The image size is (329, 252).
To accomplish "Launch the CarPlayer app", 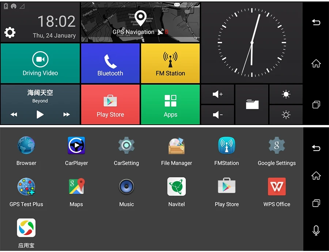I will click(x=76, y=151).
